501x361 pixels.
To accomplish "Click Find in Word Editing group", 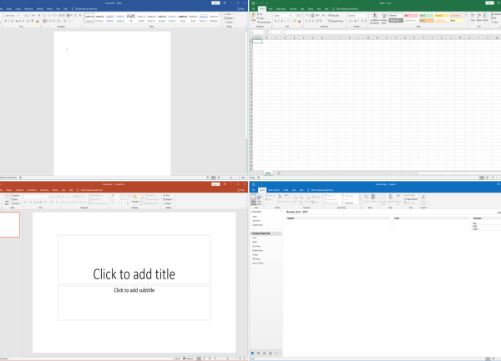I will coord(228,14).
